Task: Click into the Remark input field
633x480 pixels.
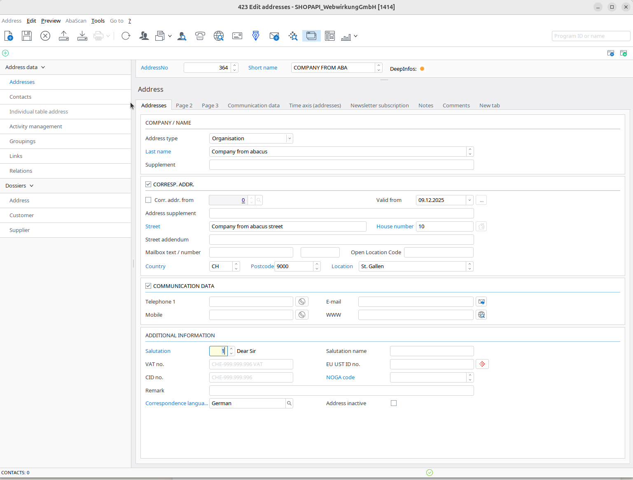Action: coord(341,391)
